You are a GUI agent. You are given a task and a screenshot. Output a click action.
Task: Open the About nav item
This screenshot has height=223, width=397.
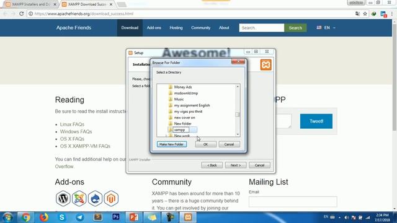click(x=224, y=28)
